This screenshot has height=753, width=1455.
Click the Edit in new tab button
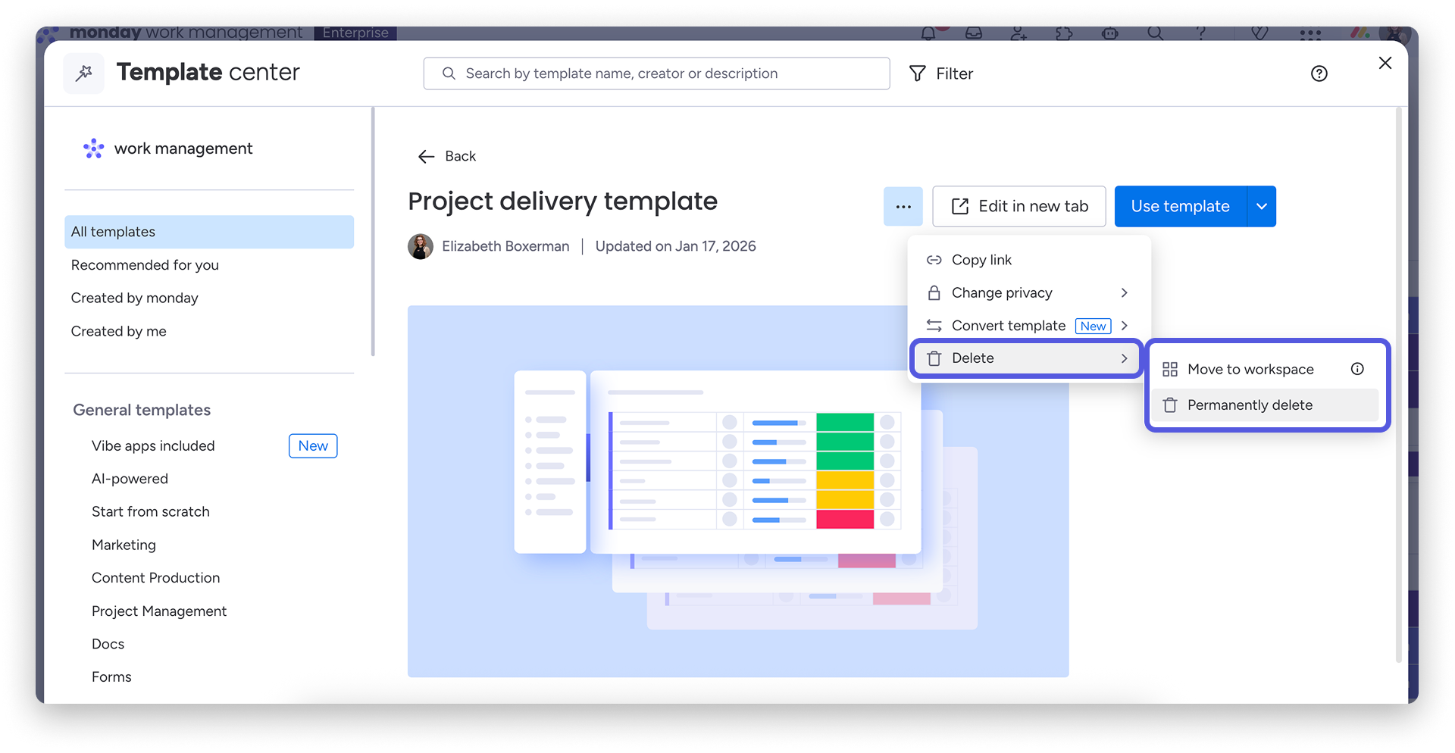pos(1018,206)
